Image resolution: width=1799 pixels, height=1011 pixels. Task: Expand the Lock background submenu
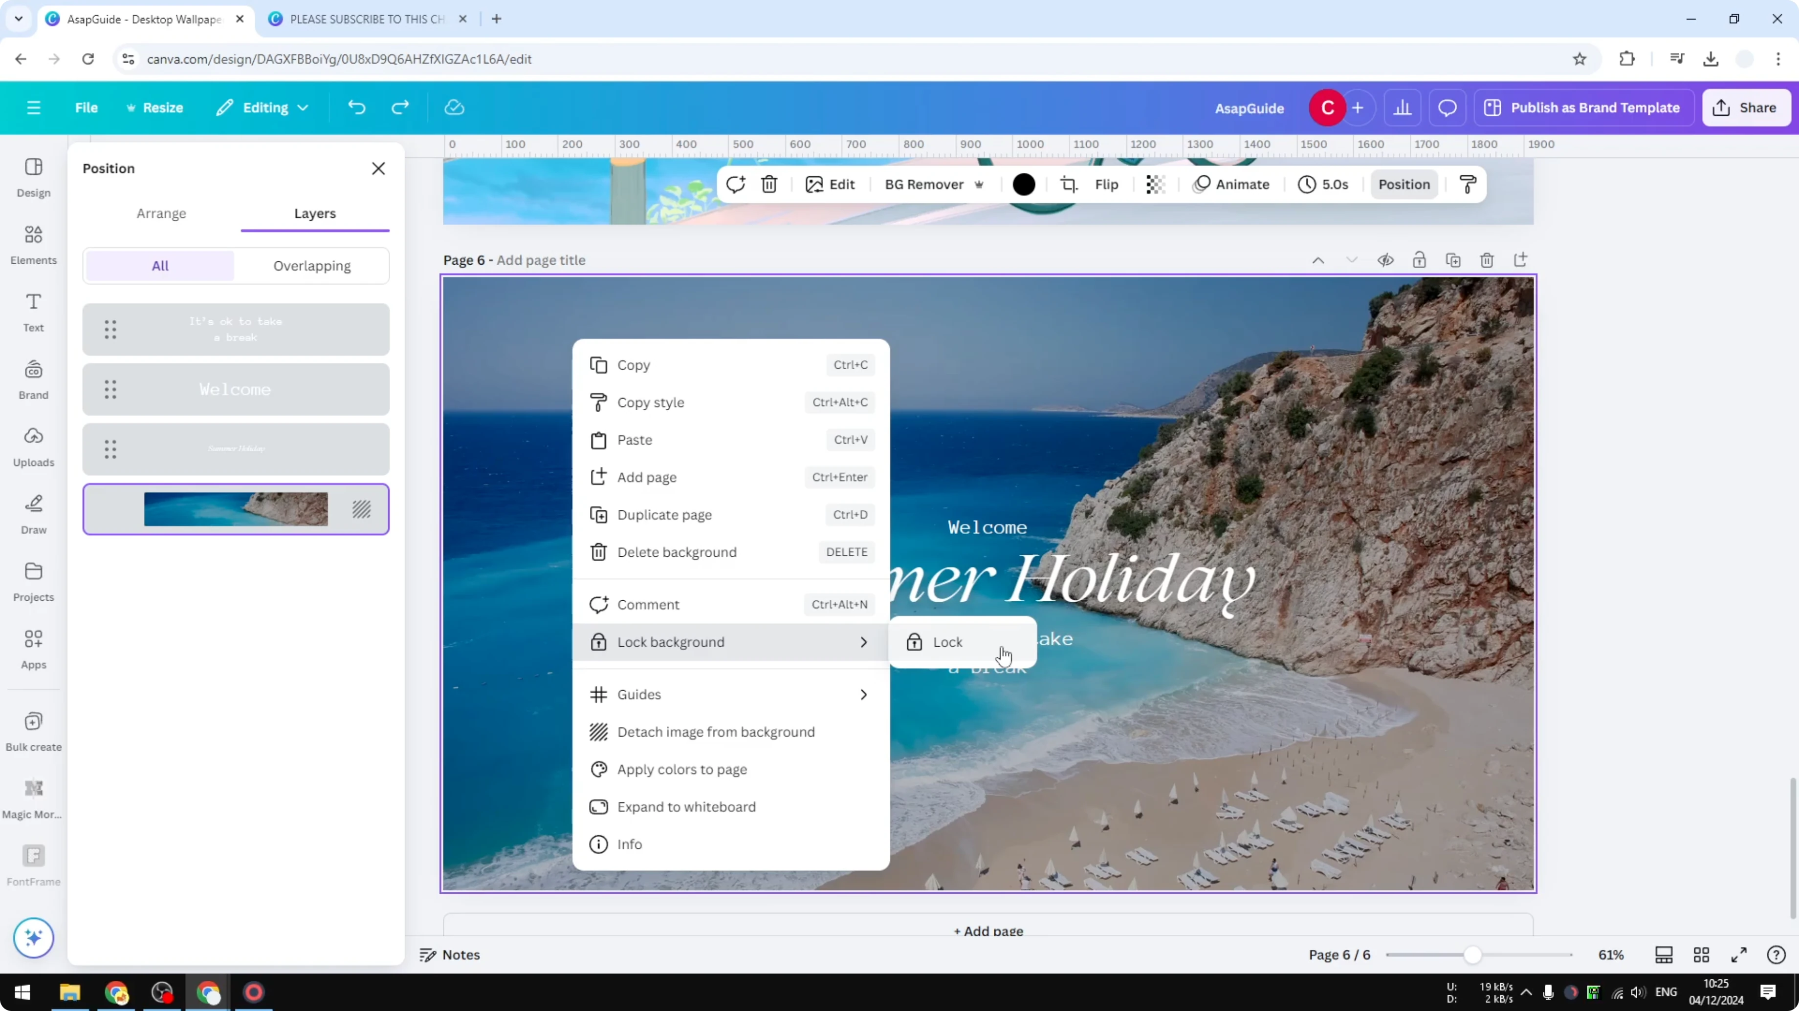863,642
